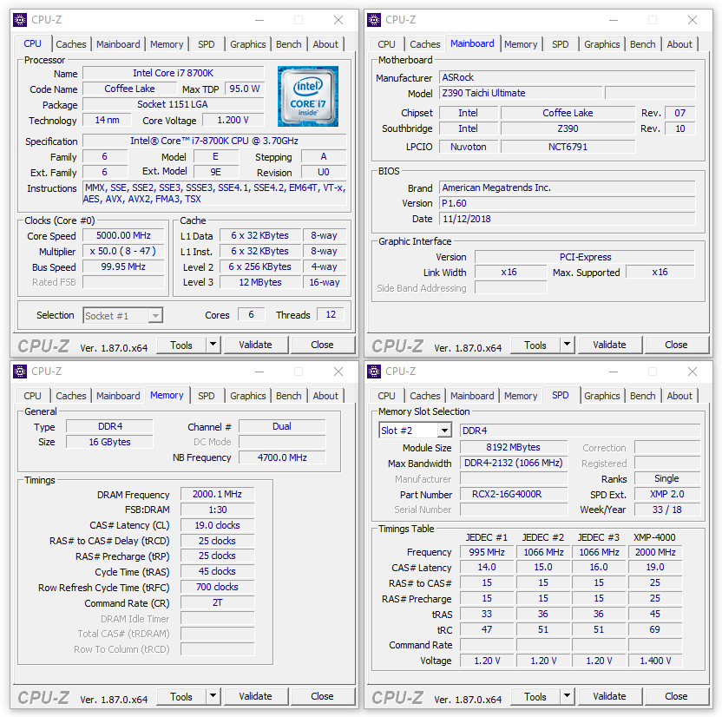This screenshot has width=722, height=717.
Task: Click the Bus Speed value 99.95 MHz
Action: tap(123, 266)
